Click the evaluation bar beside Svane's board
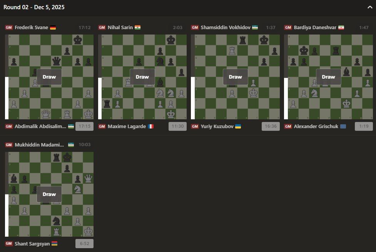The width and height of the screenshot is (376, 252). click(7, 77)
